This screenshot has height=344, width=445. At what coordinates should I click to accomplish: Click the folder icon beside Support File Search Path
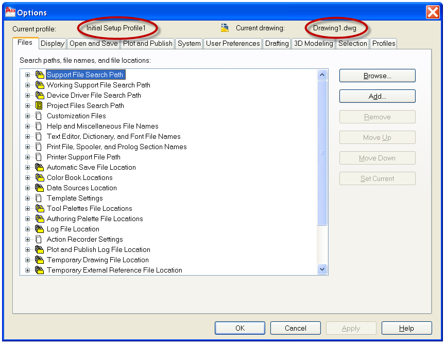coord(40,75)
